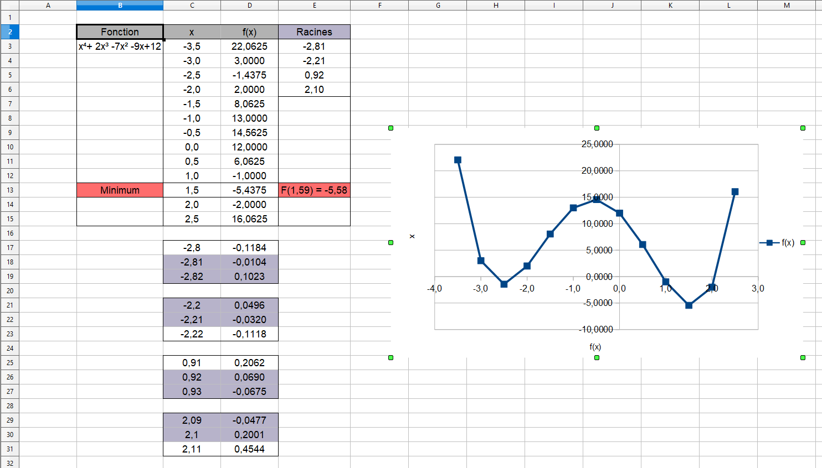Select the chart's left-middle green resize handle
The image size is (822, 468).
click(391, 243)
